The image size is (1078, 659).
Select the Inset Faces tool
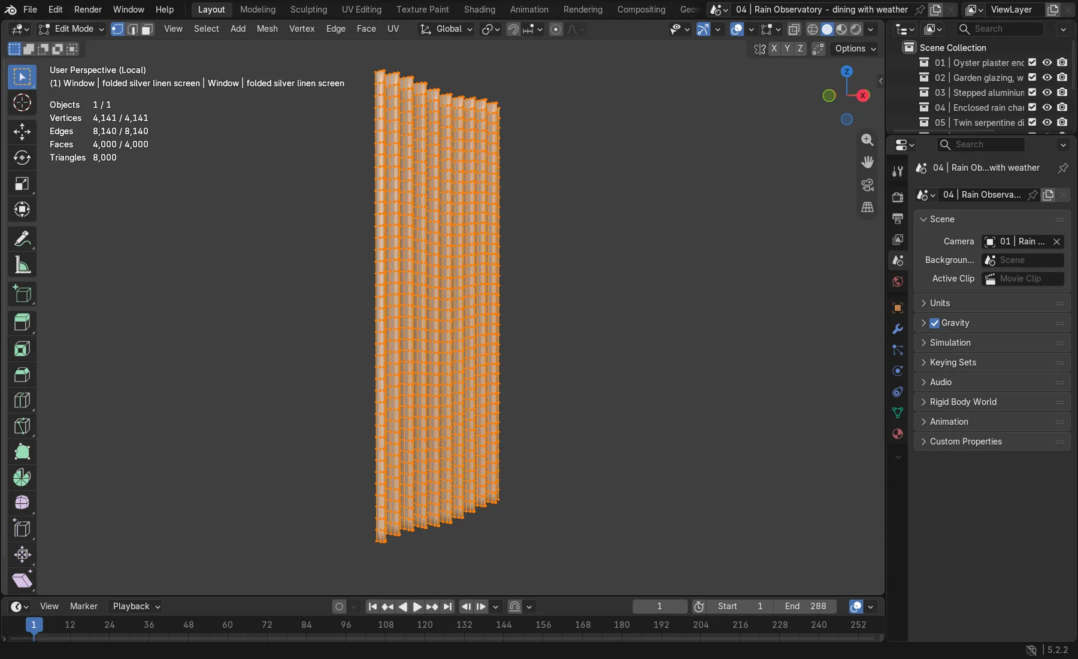coord(22,349)
